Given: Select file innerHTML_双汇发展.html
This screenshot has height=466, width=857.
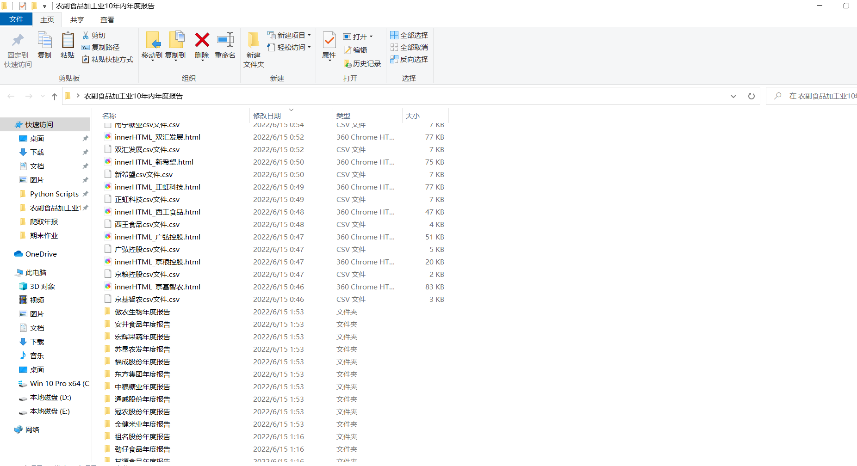Looking at the screenshot, I should click(x=157, y=137).
